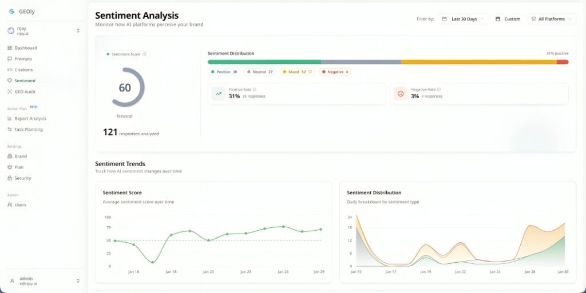Click the Sentiment Score info icon
Image resolution: width=586 pixels, height=293 pixels.
pos(145,54)
